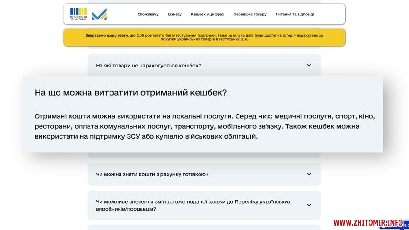Click question text 'На які товари не нараховується кешбек?'
Screen dimensions: 409x230
tap(149, 66)
